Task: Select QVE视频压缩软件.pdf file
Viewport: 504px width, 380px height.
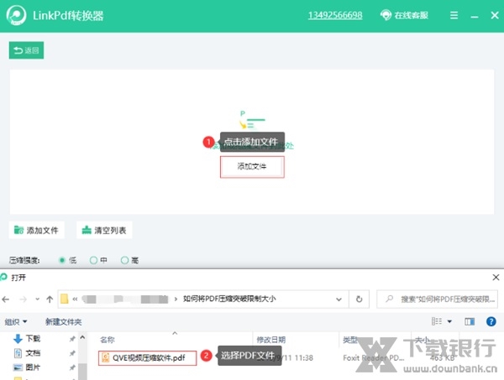Action: point(147,357)
